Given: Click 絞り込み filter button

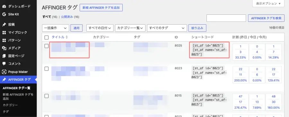Looking at the screenshot, I should pyautogui.click(x=197, y=28).
